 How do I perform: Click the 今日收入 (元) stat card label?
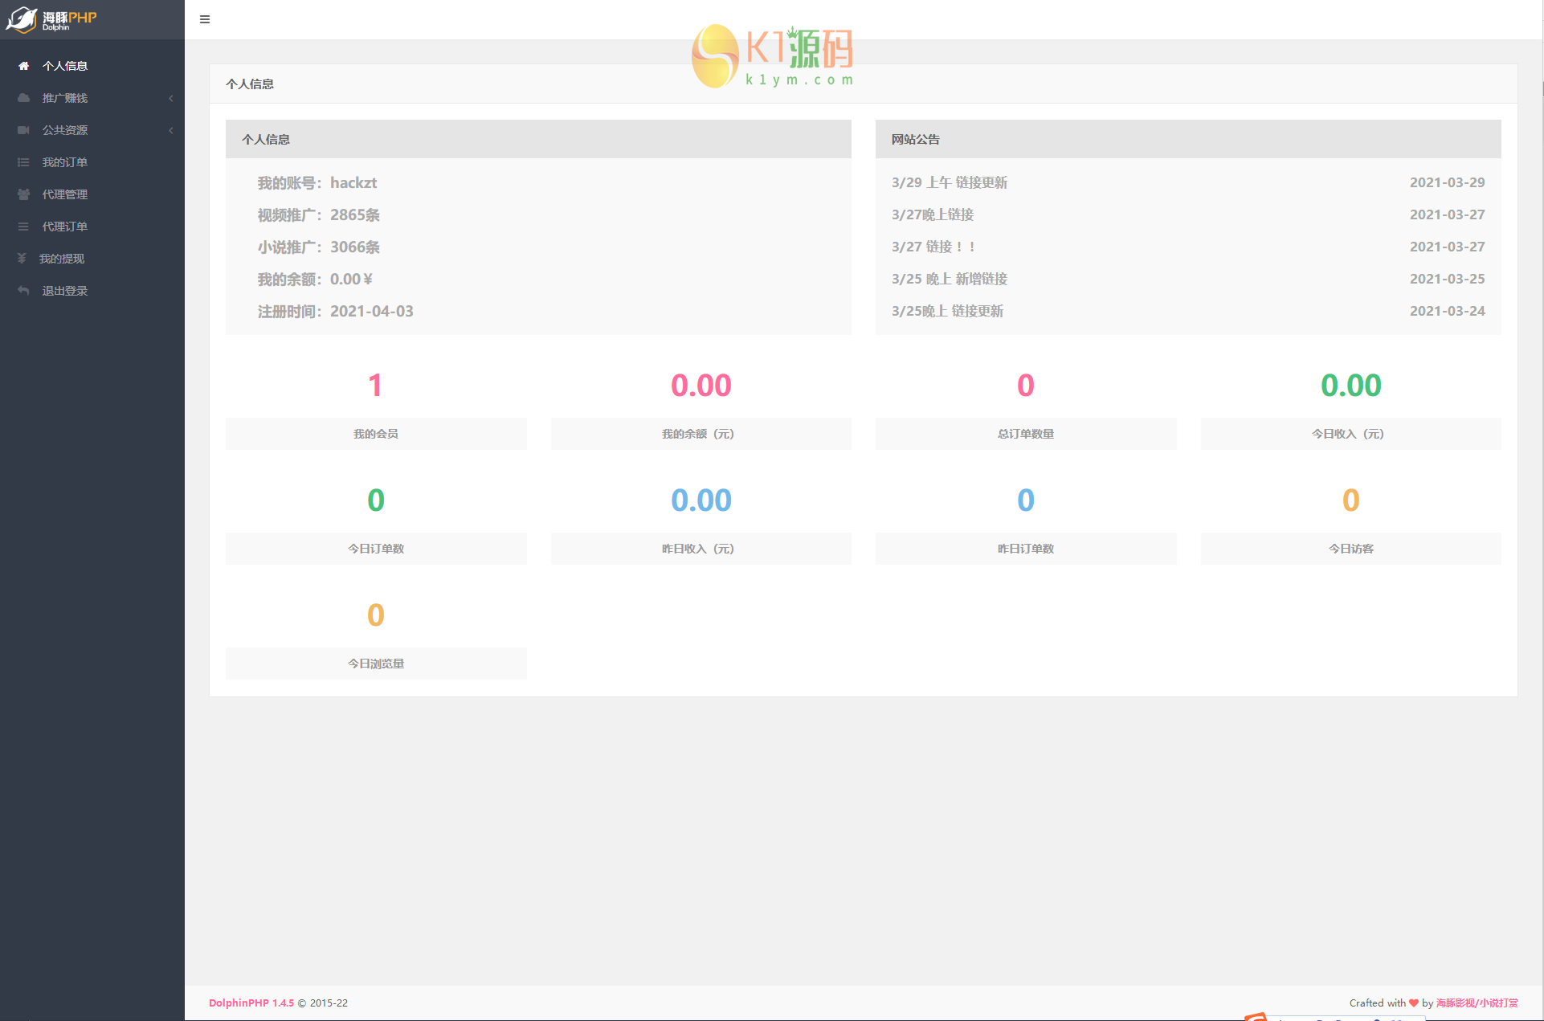click(1350, 434)
